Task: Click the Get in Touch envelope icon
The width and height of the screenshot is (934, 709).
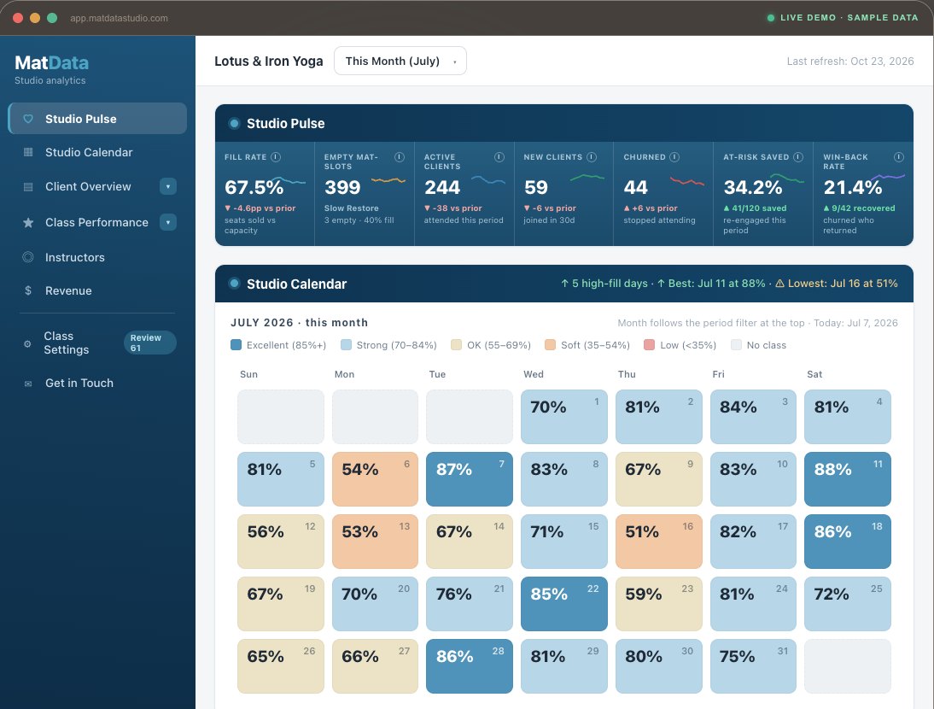Action: [28, 383]
